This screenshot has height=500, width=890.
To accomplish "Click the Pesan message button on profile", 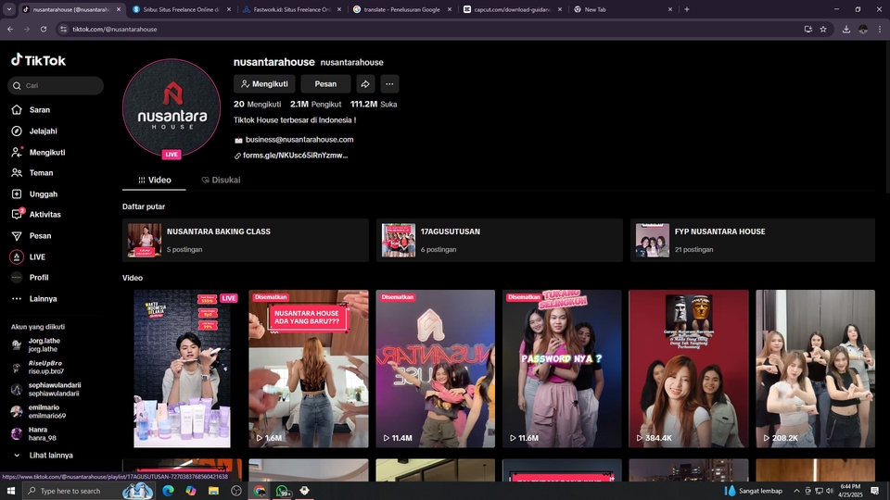I will [325, 84].
